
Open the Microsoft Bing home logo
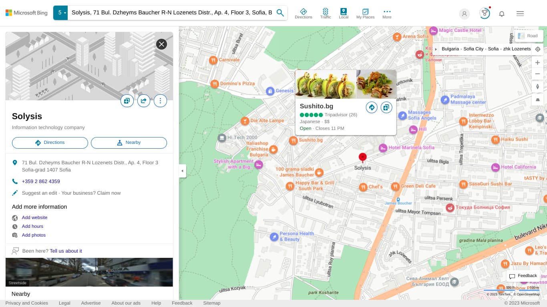coord(26,13)
